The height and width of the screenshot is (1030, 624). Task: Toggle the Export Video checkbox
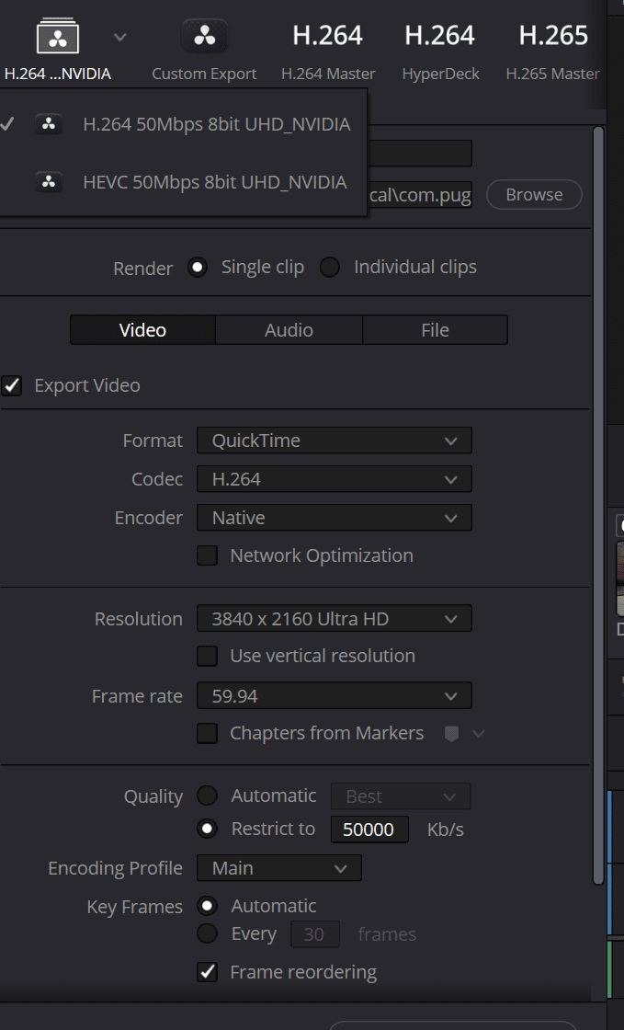tap(11, 385)
